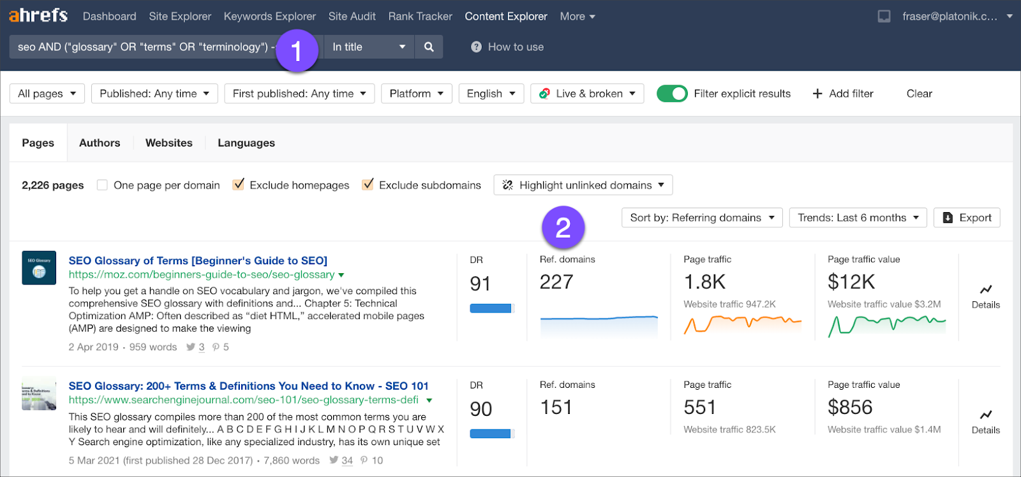Open Site Explorer from top navigation
Screen dimensions: 1021x477
point(180,17)
